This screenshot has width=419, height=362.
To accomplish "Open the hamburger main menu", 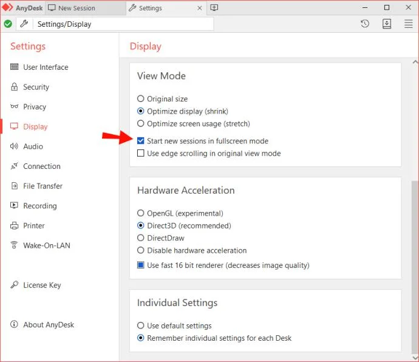I will click(408, 24).
